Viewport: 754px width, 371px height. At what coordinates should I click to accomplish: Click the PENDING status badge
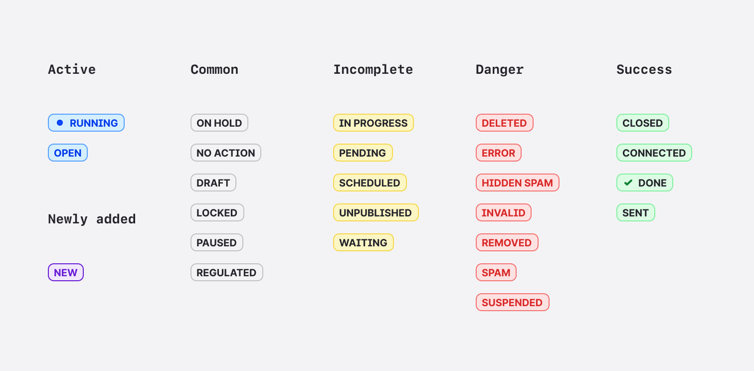(363, 153)
